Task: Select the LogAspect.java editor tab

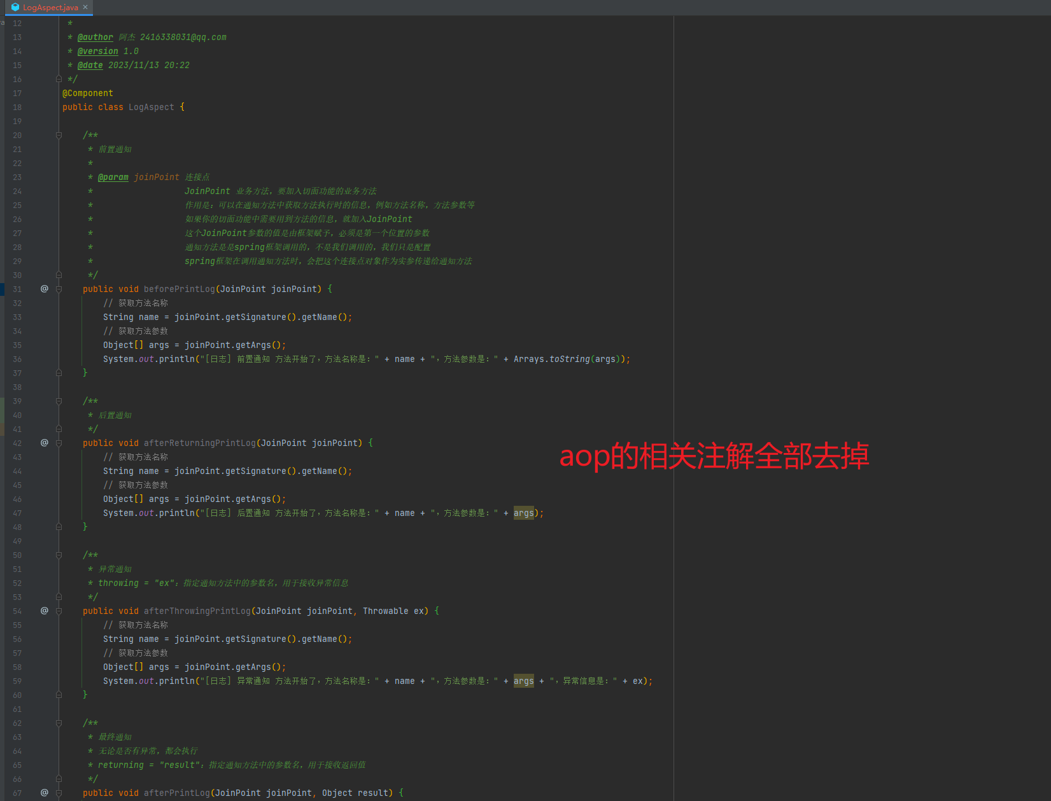Action: [50, 8]
